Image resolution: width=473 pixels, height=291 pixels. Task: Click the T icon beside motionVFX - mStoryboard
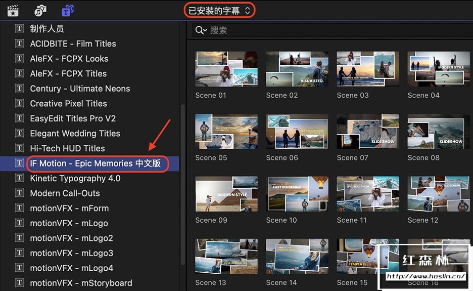(x=19, y=282)
